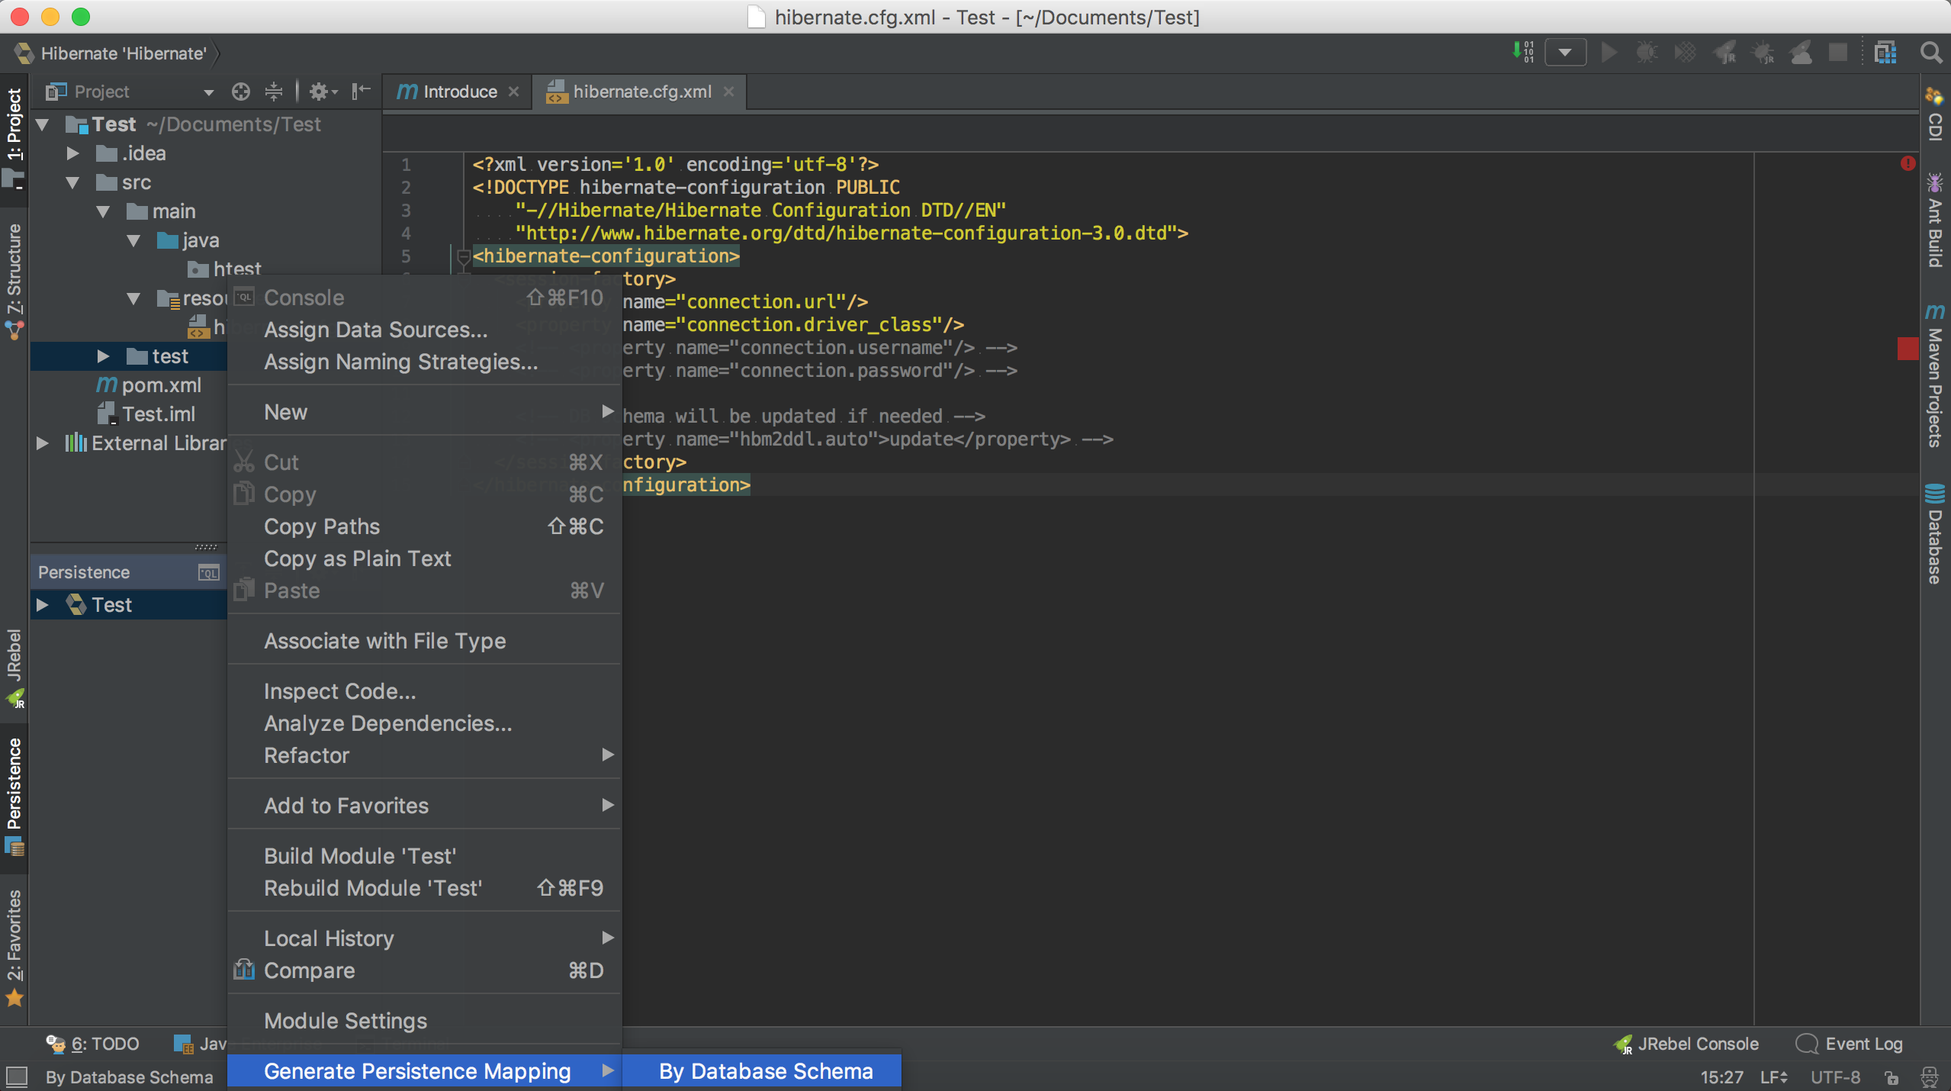Open the Project Structure icon
This screenshot has height=1091, width=1951.
(1885, 53)
